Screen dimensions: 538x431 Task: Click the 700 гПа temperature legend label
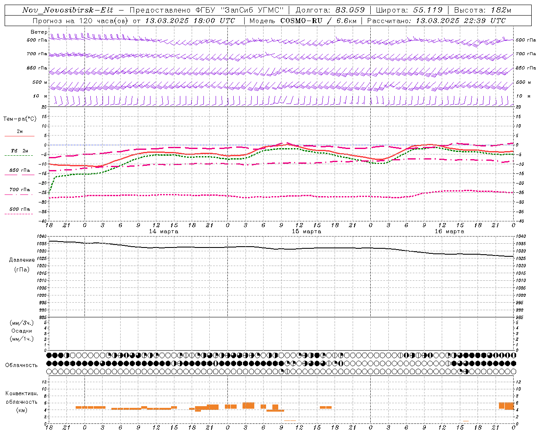click(x=20, y=190)
